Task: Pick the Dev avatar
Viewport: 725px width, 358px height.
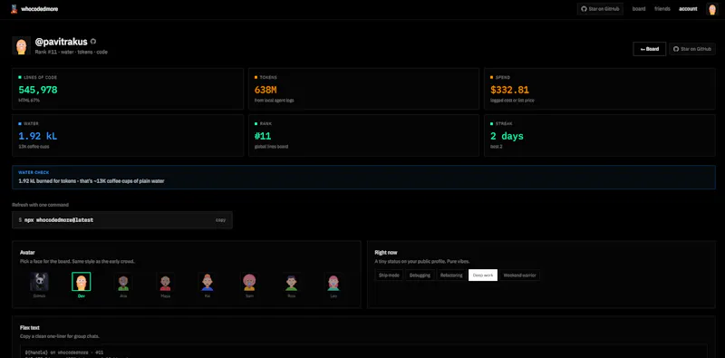Action: [82, 281]
